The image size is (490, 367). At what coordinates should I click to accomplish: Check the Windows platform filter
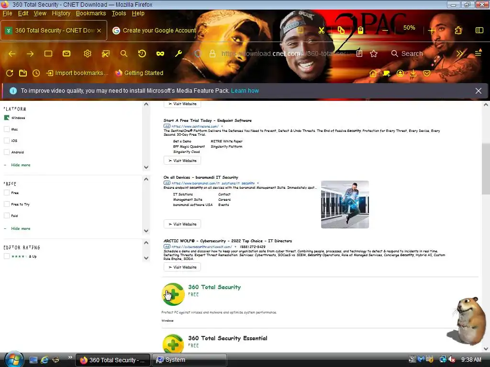pos(7,118)
